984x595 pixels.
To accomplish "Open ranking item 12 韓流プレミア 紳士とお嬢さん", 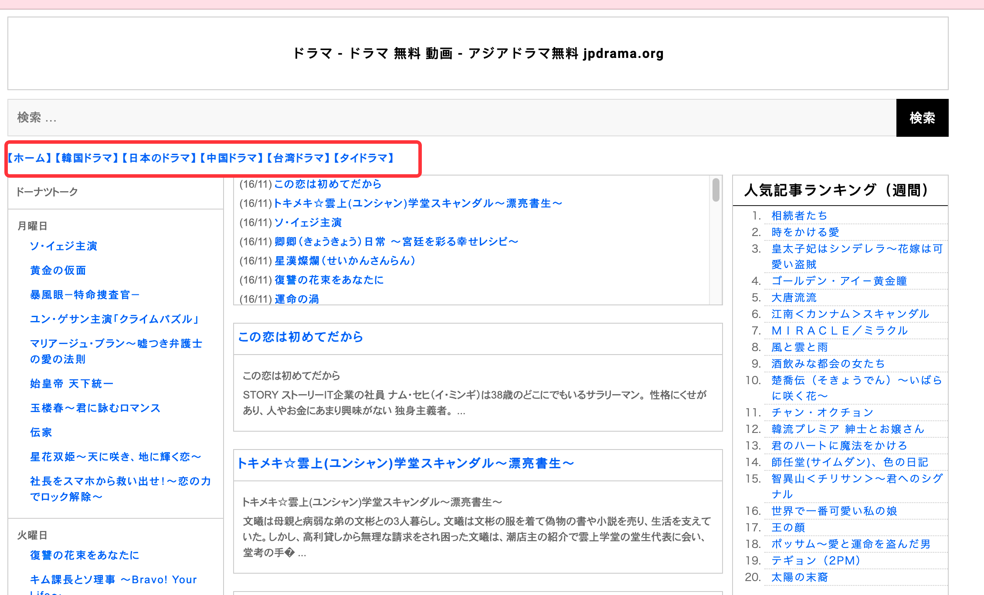I will (848, 429).
